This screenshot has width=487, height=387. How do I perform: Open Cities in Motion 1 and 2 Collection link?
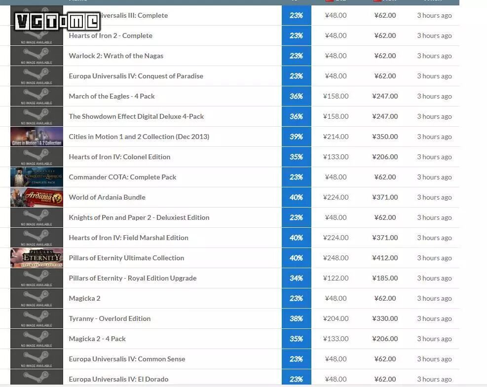coord(139,137)
